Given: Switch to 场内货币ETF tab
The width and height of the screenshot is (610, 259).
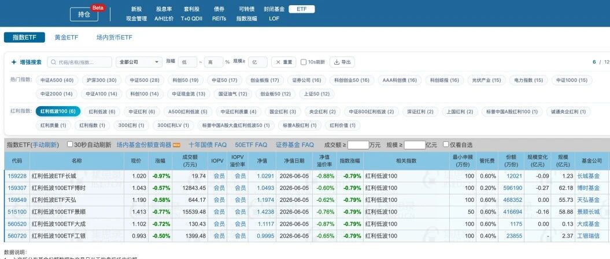Looking at the screenshot, I should pos(114,37).
